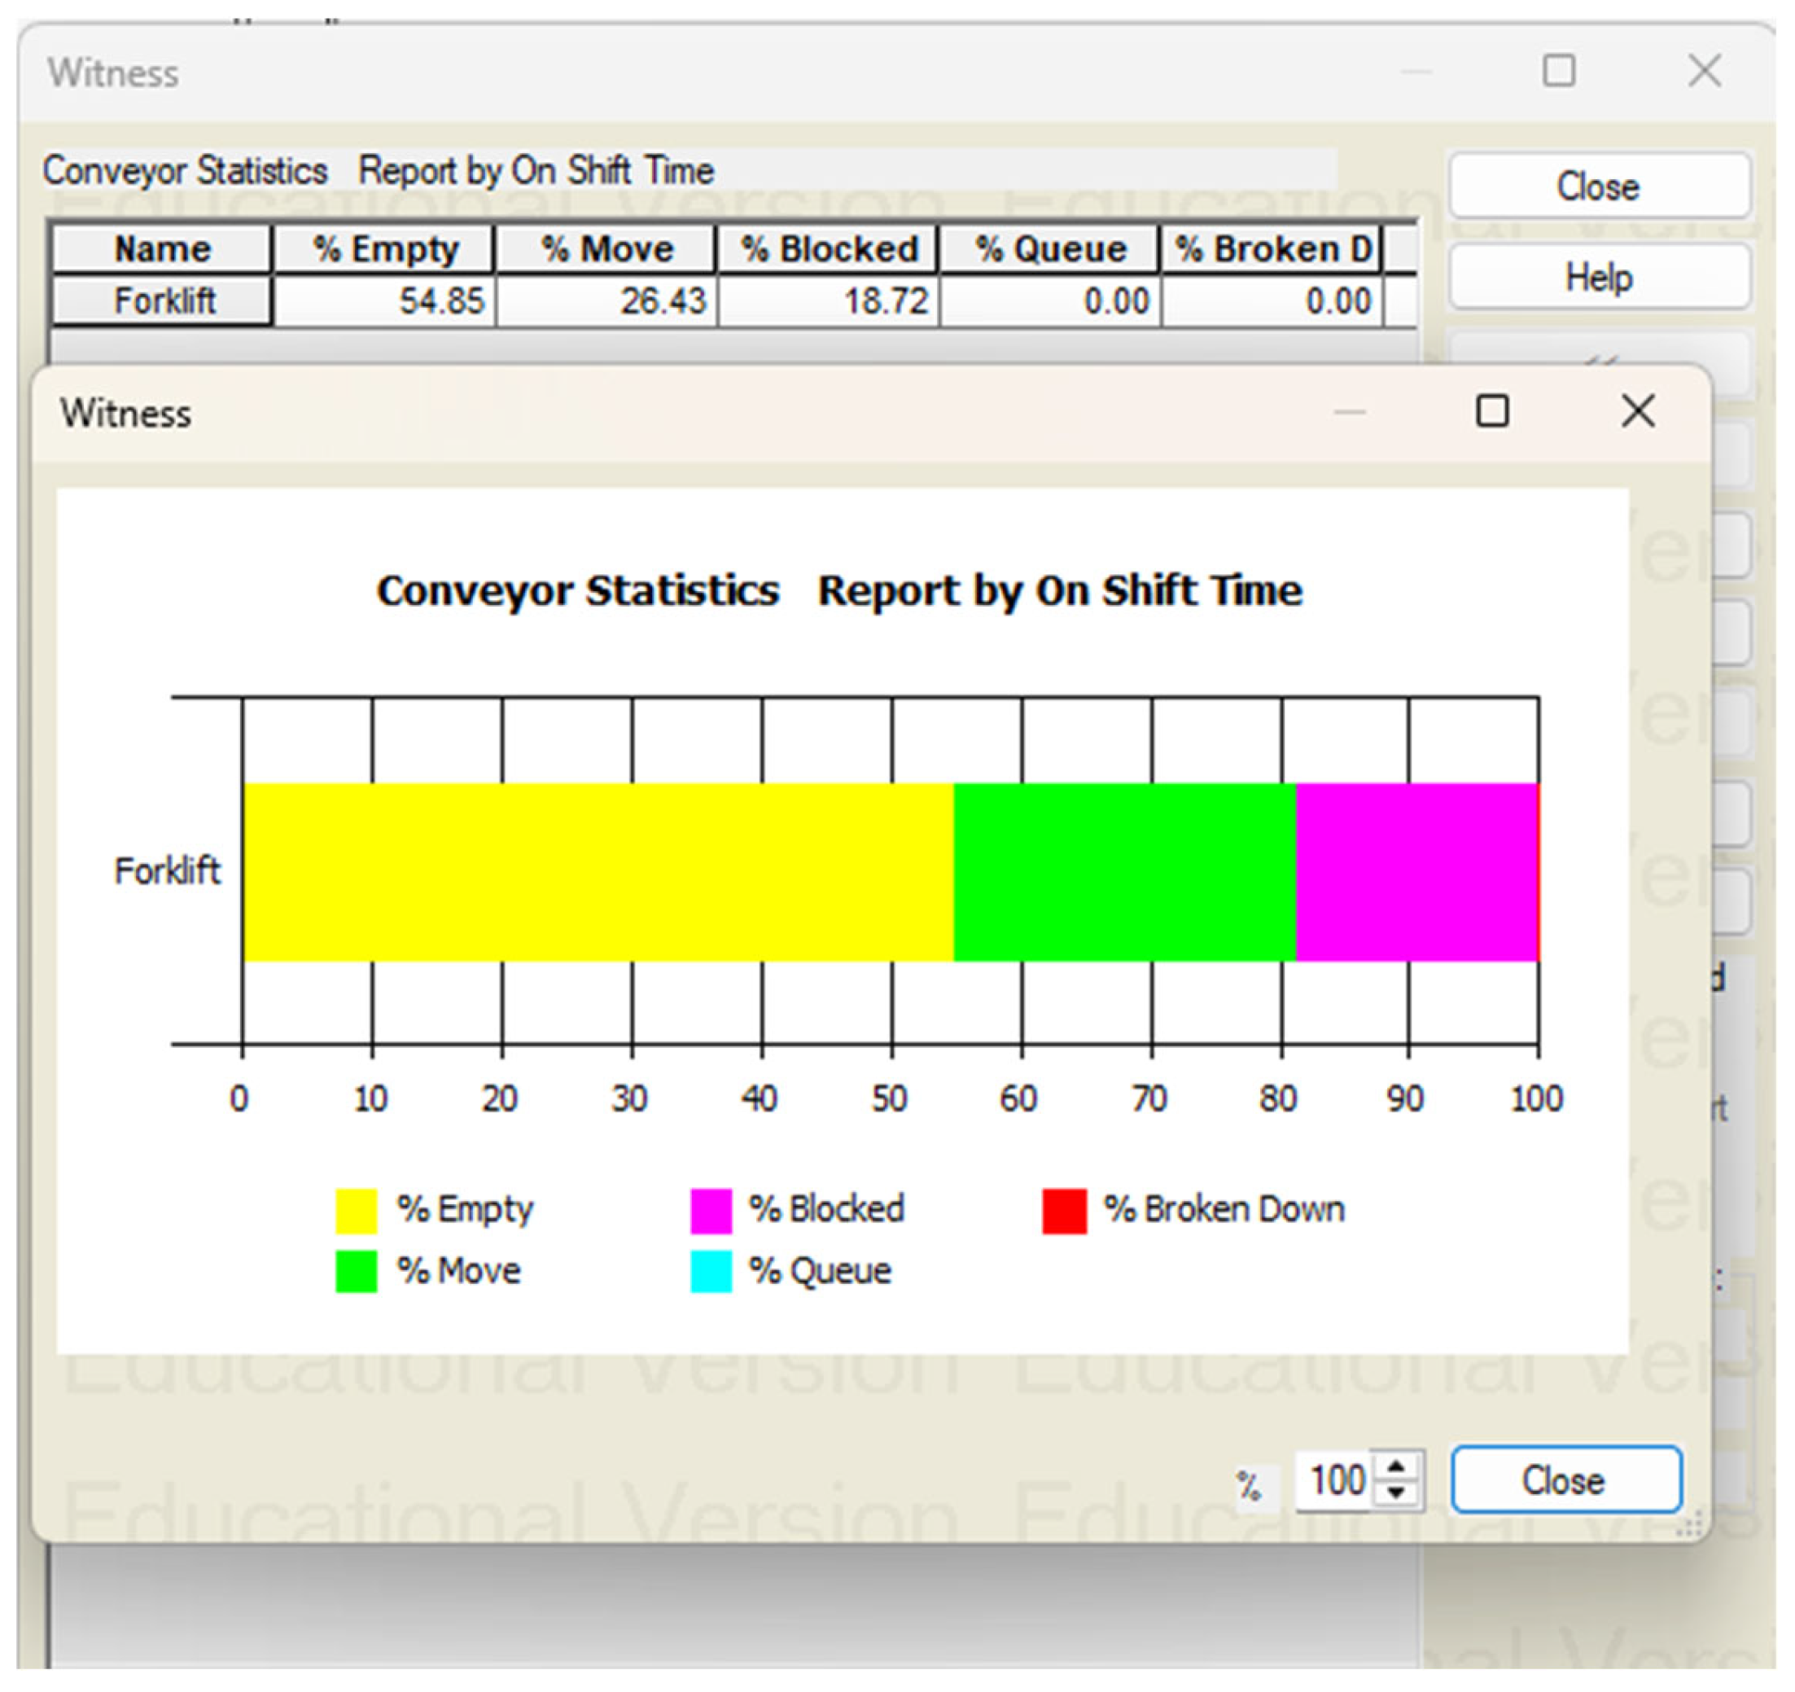Image resolution: width=1795 pixels, height=1692 pixels.
Task: Click the Name column header
Action: [x=163, y=248]
